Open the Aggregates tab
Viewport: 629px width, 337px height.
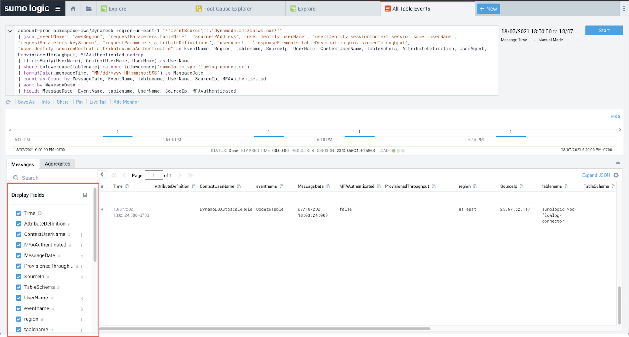(x=57, y=164)
